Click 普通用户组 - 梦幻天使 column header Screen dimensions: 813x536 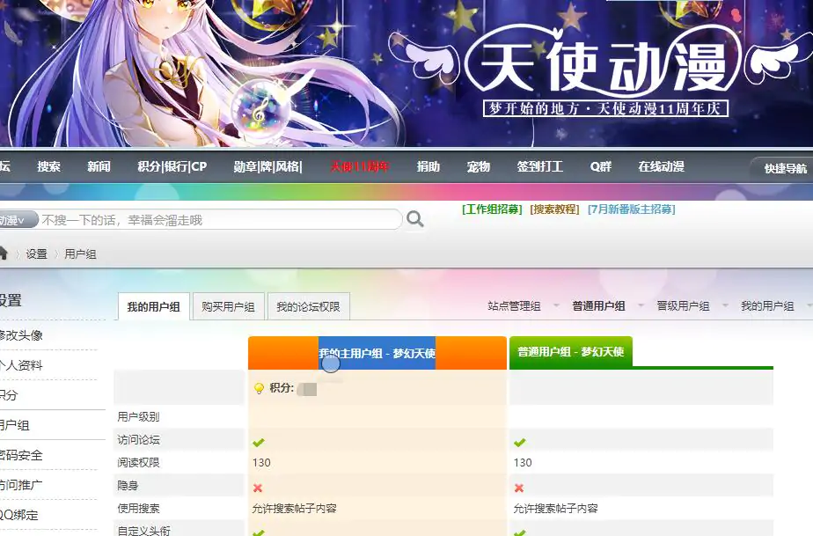(x=570, y=351)
